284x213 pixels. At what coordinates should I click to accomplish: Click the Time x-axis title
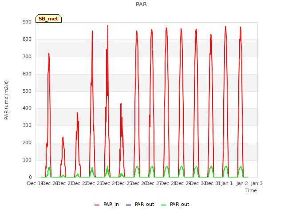pyautogui.click(x=251, y=190)
